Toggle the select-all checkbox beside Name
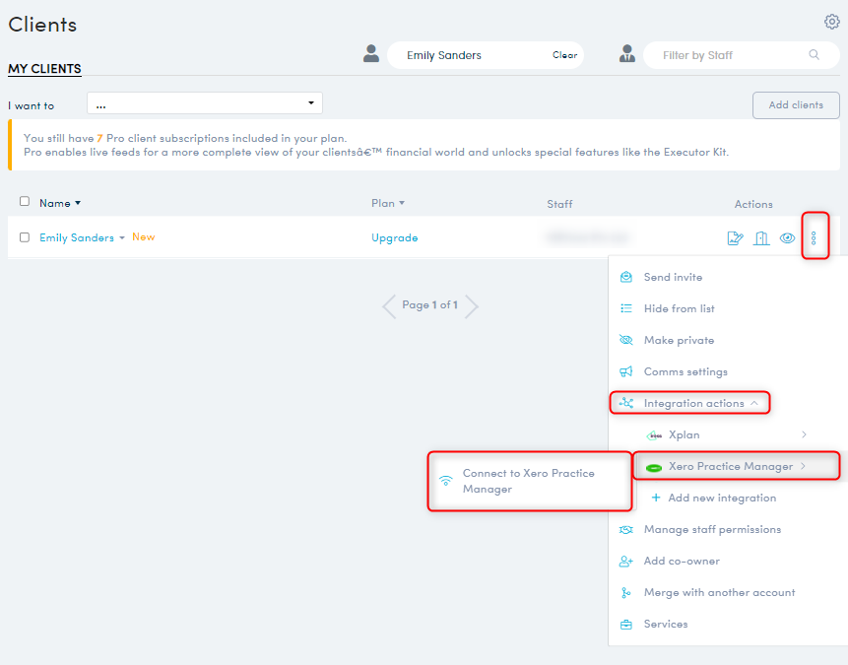 (25, 202)
